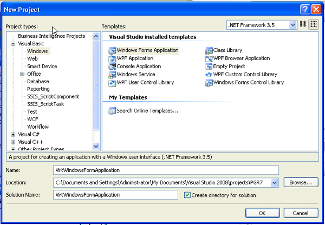Expand the Visual C# project types node

pos(13,134)
